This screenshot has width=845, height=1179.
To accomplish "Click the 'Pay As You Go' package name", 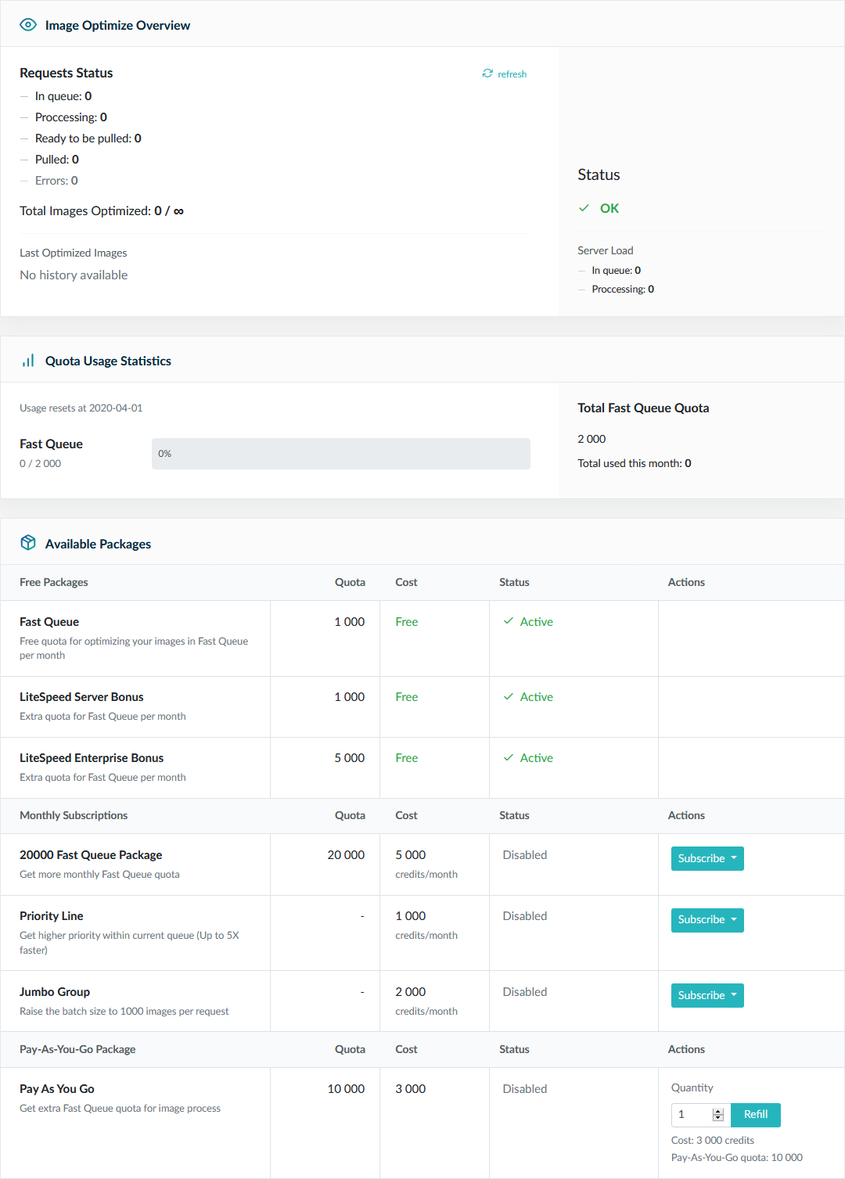I will tap(57, 1088).
